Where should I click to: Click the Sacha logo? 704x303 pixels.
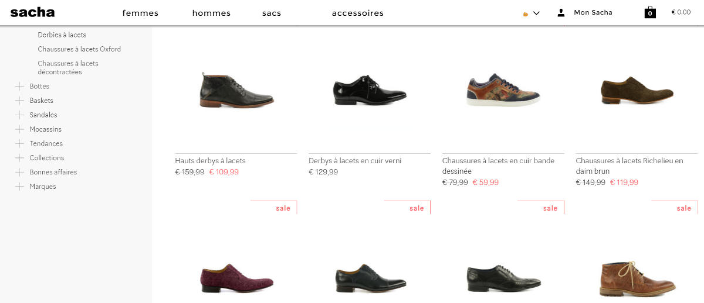(x=32, y=12)
